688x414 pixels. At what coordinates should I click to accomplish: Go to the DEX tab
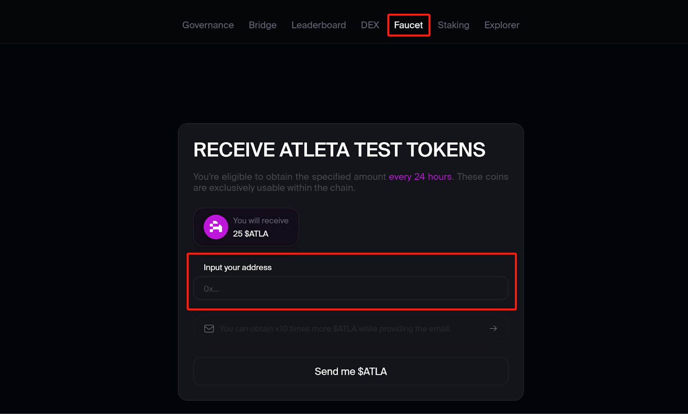click(x=370, y=25)
